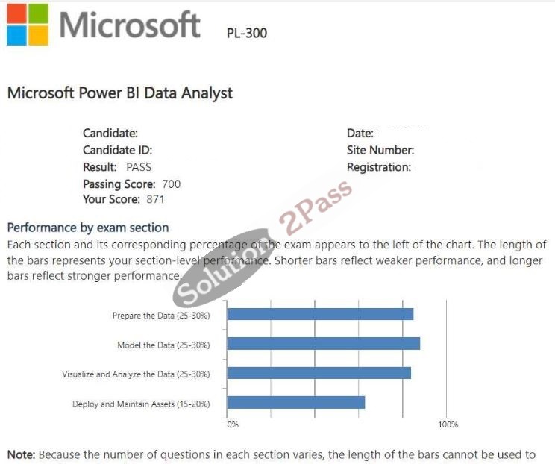
Task: Click the PASS result value
Action: [x=139, y=167]
